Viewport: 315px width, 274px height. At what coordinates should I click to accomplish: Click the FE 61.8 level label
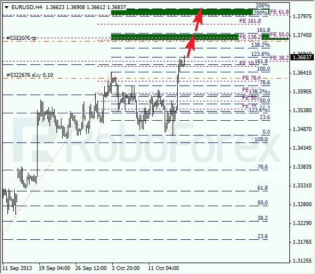coord(279,12)
